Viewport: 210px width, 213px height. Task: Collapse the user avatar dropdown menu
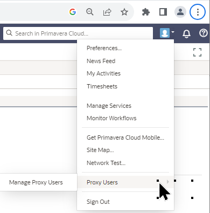[167, 33]
